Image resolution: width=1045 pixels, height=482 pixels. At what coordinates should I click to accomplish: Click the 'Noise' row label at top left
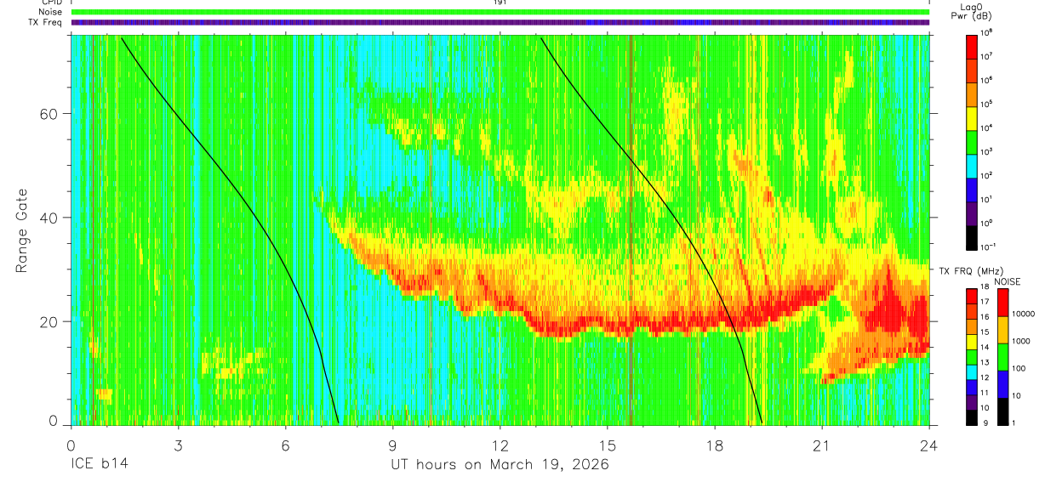[x=51, y=12]
